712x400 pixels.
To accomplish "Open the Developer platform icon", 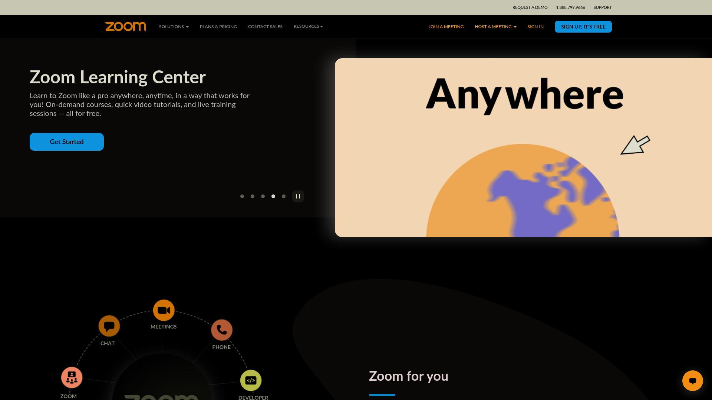I will point(251,380).
